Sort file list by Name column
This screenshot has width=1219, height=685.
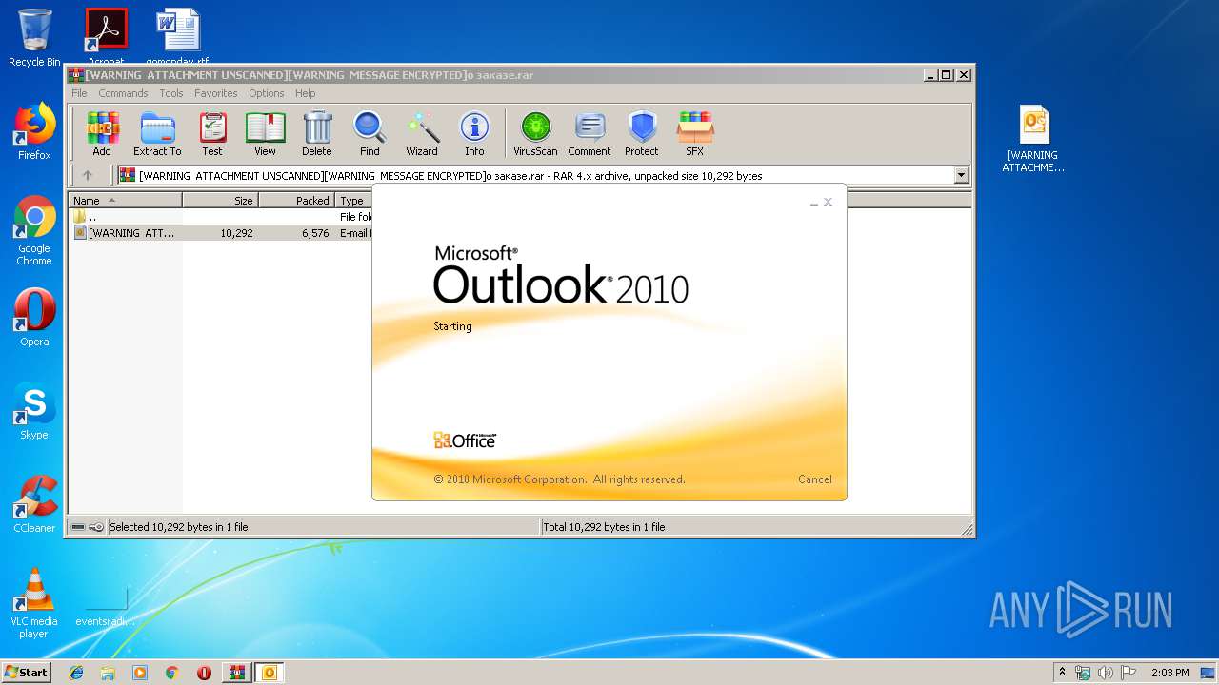(x=126, y=201)
